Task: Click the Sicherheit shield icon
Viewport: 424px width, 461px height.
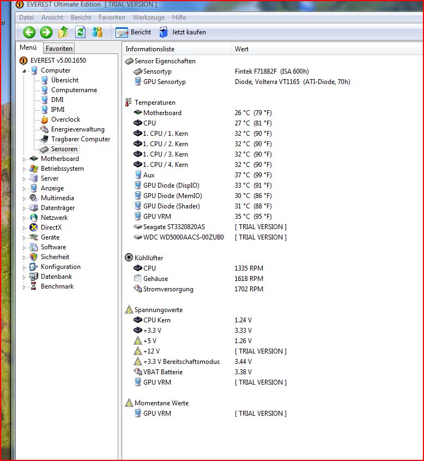Action: coord(34,256)
